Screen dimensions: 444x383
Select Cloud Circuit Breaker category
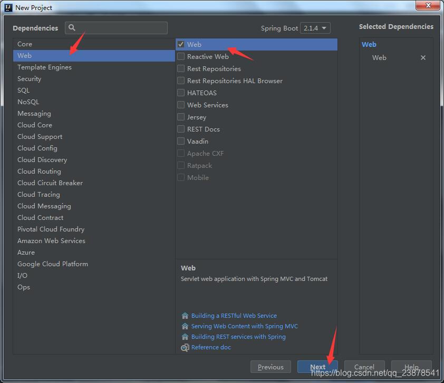pos(94,183)
